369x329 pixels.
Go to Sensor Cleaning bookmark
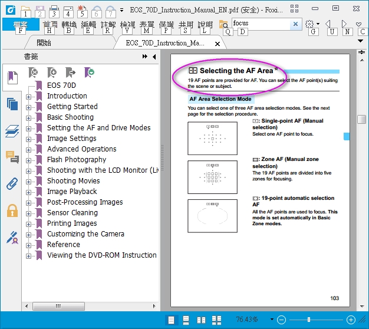tap(73, 212)
